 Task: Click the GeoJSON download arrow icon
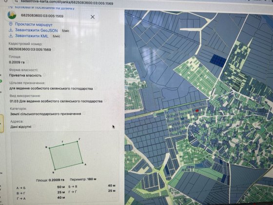(11, 30)
